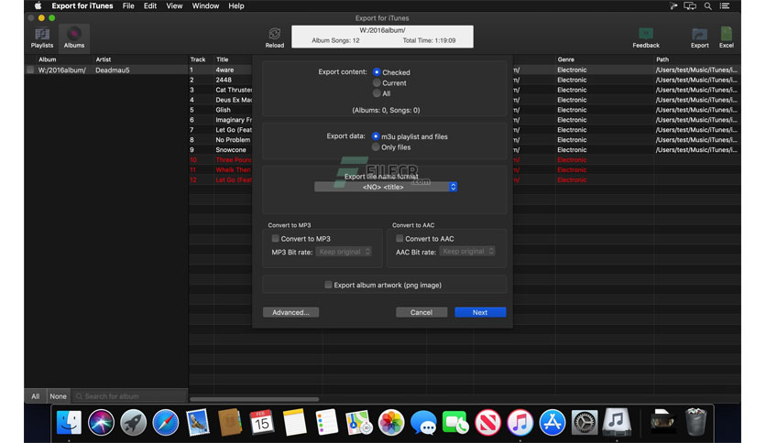Open screen mirroring display icon in menu bar
The width and height of the screenshot is (766, 443).
click(x=690, y=5)
